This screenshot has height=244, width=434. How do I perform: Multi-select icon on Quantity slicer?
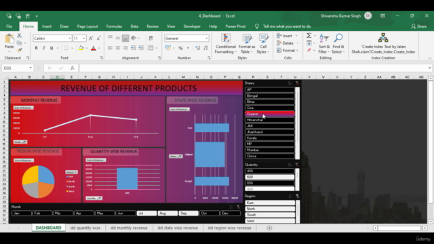pos(290,165)
